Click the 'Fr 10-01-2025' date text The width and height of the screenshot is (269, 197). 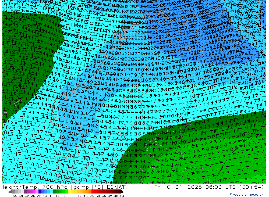click(178, 187)
